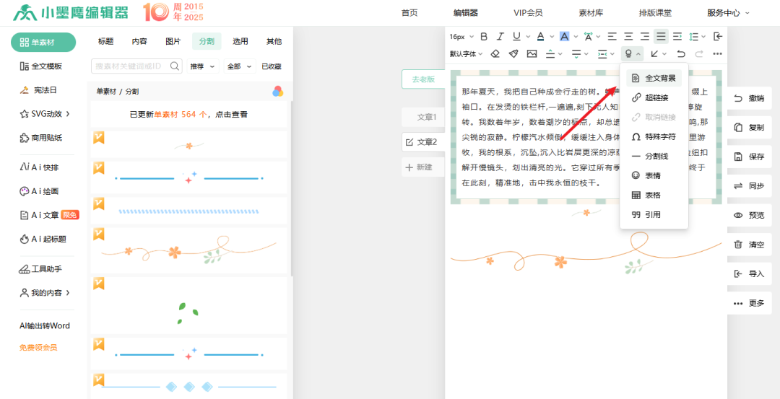
Task: Click 新建 to add an article
Action: pyautogui.click(x=422, y=167)
